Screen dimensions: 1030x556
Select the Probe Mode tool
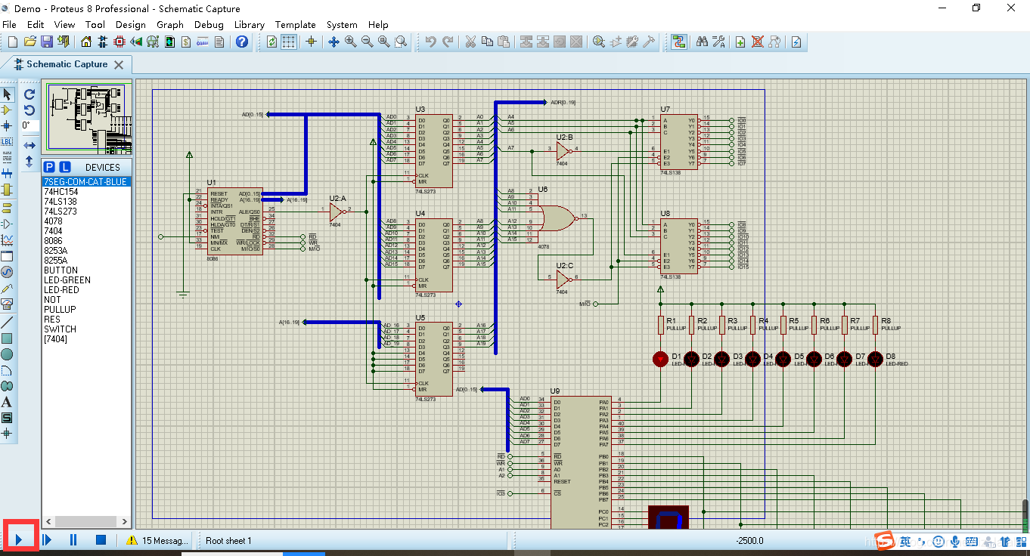[8, 288]
